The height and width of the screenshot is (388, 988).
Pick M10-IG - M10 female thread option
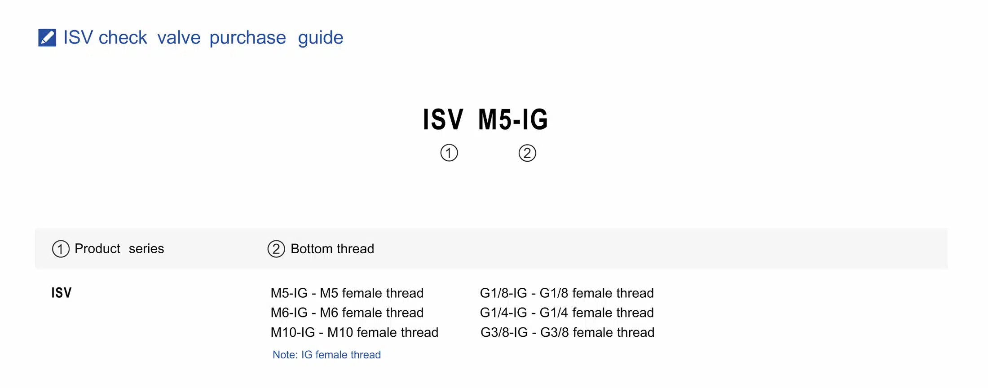354,332
